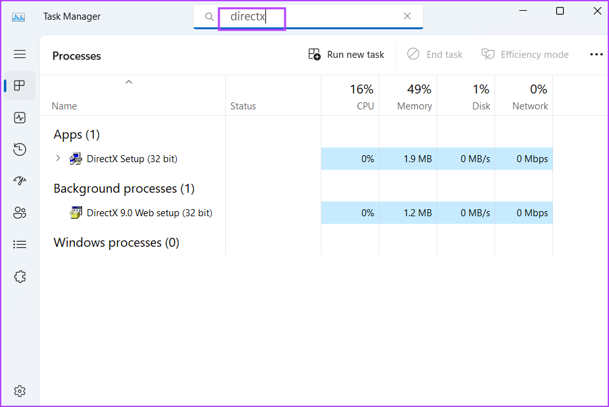Screen dimensions: 609x407
Task: Select the Processes page icon
Action: pos(20,85)
